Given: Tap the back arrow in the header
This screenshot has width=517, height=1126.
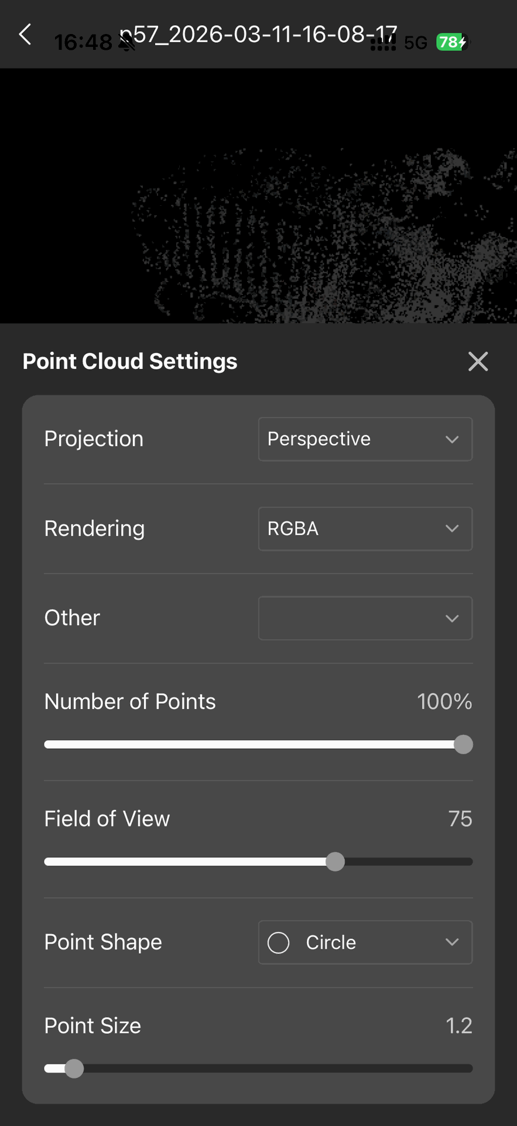Looking at the screenshot, I should tap(25, 35).
